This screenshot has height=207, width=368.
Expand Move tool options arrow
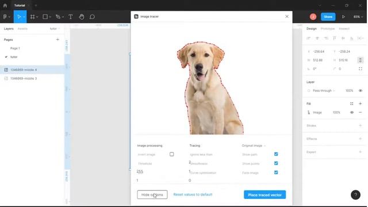pos(24,17)
